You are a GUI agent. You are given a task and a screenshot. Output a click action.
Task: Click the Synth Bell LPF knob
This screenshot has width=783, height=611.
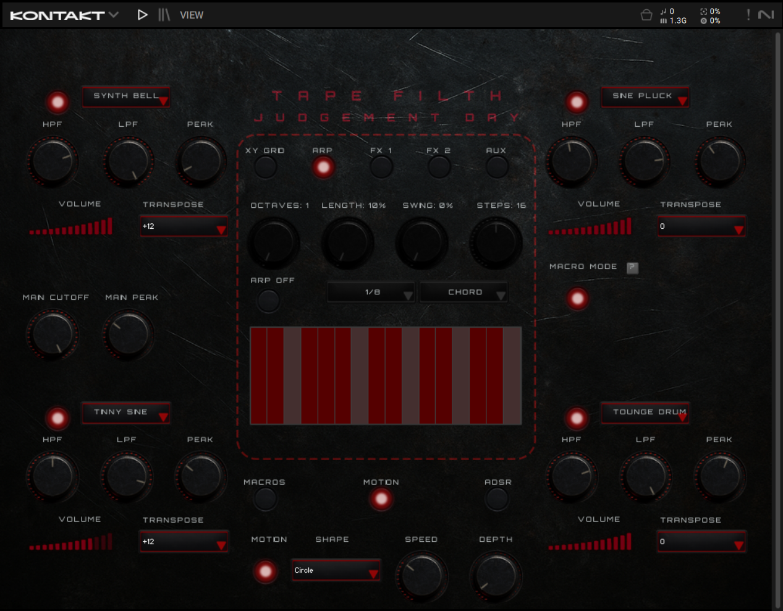pos(128,161)
